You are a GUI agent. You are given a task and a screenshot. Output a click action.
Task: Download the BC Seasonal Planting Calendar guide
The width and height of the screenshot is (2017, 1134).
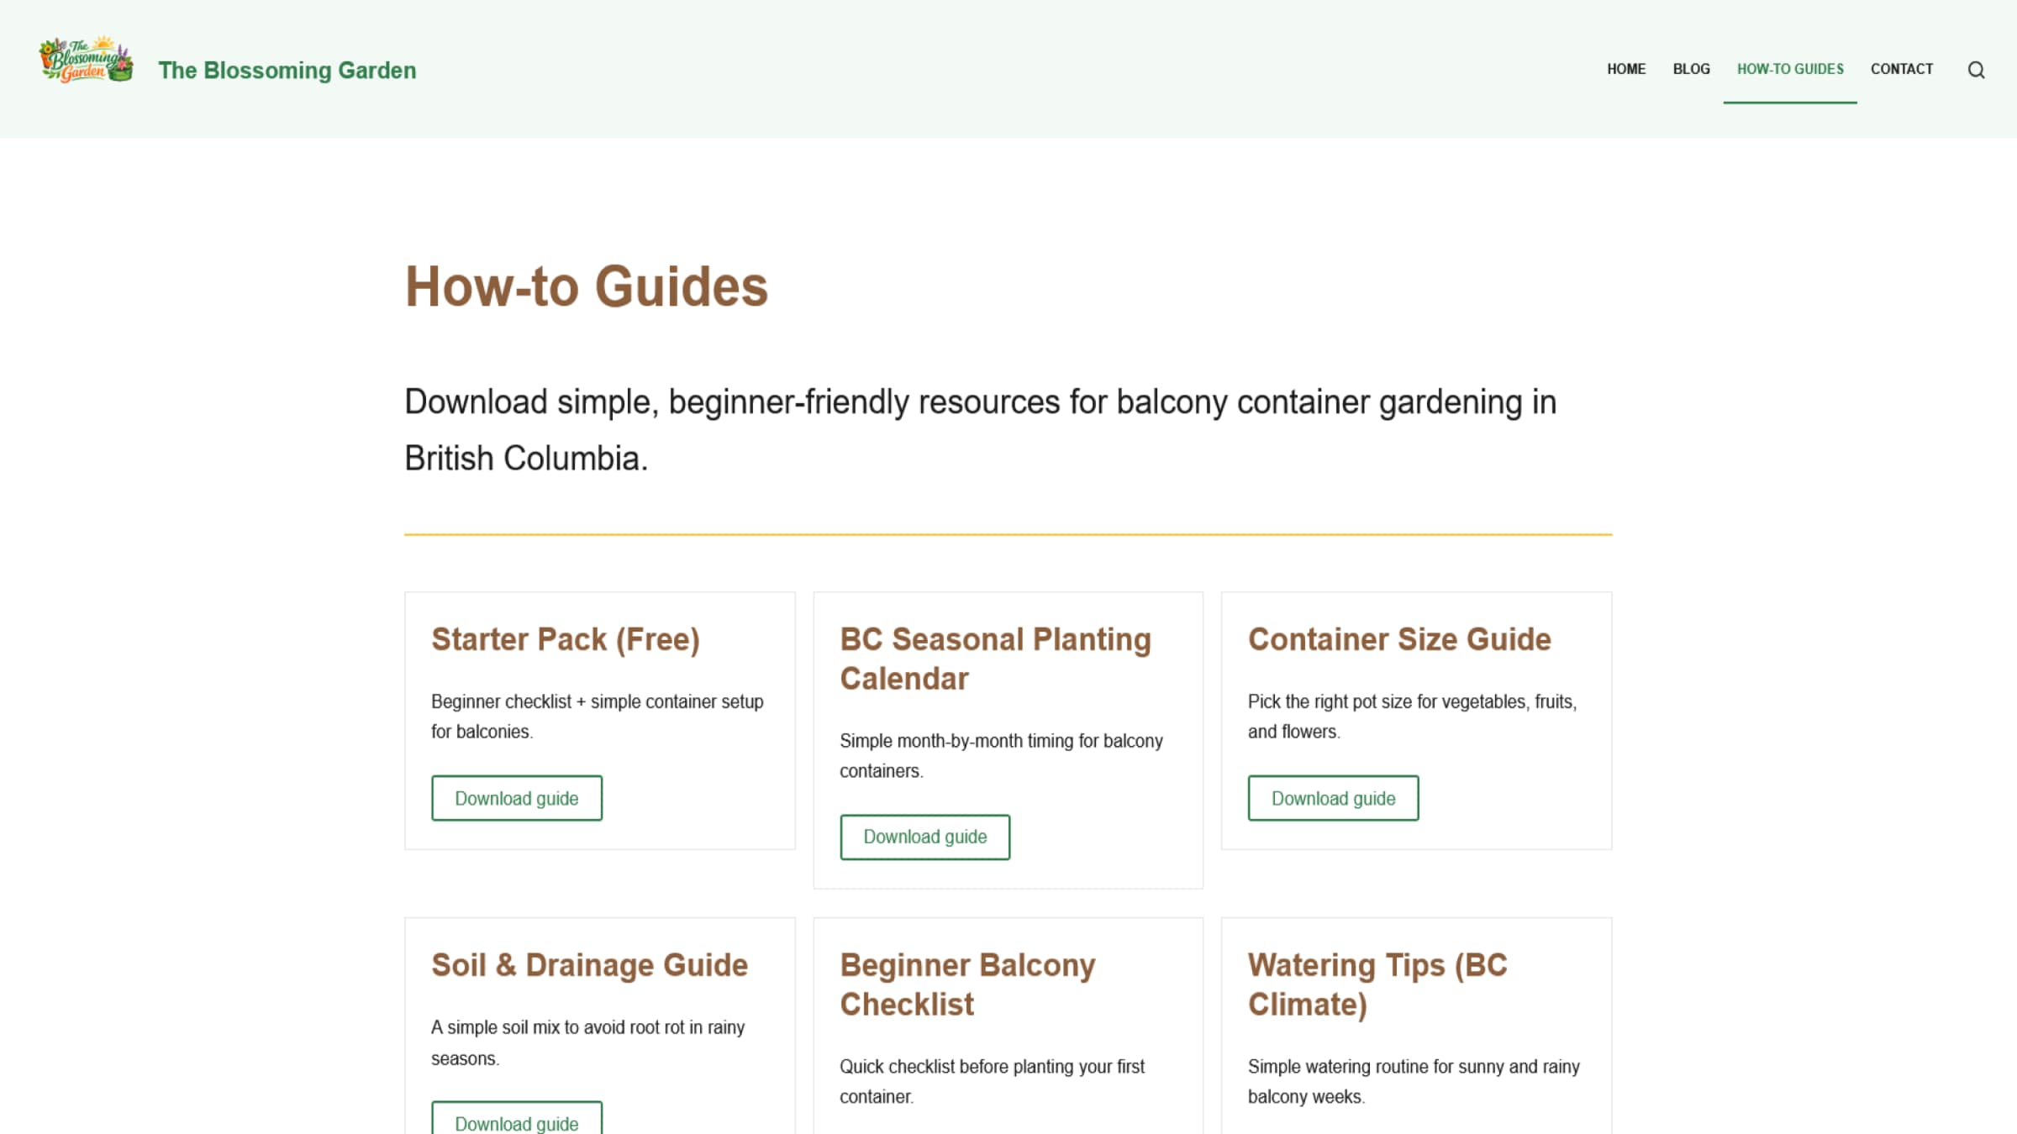pyautogui.click(x=924, y=837)
